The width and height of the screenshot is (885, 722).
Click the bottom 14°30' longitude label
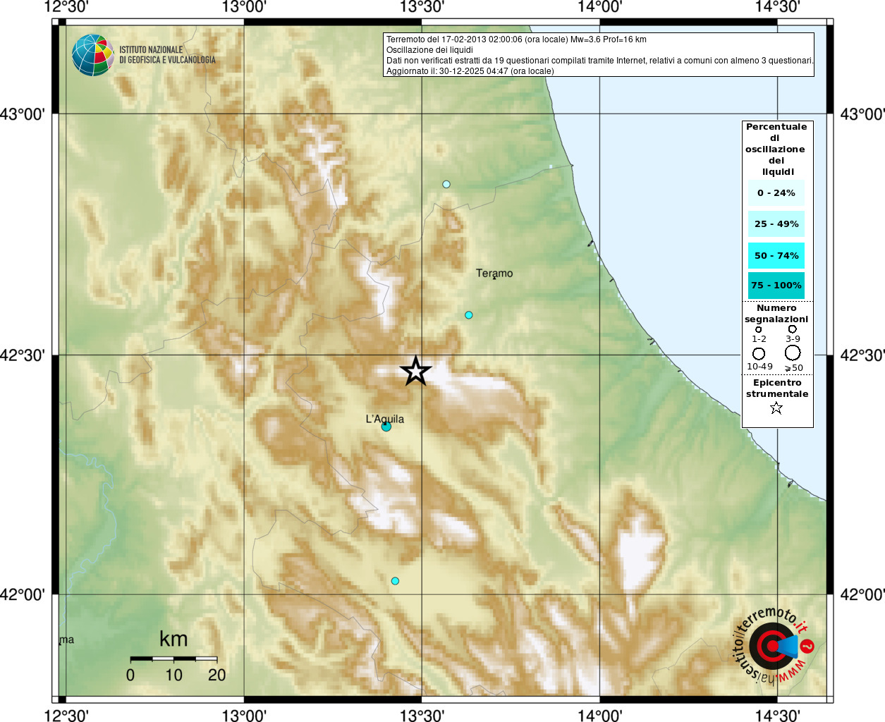[x=777, y=715]
